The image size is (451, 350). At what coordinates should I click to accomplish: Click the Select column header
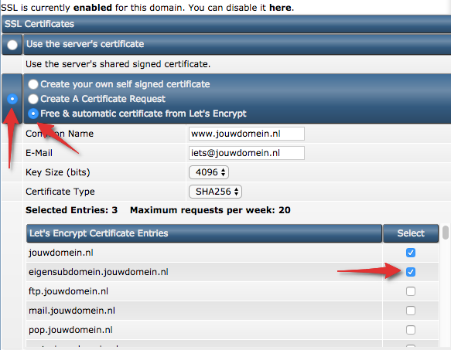tap(411, 233)
